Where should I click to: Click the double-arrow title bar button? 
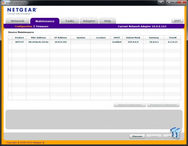[161, 2]
